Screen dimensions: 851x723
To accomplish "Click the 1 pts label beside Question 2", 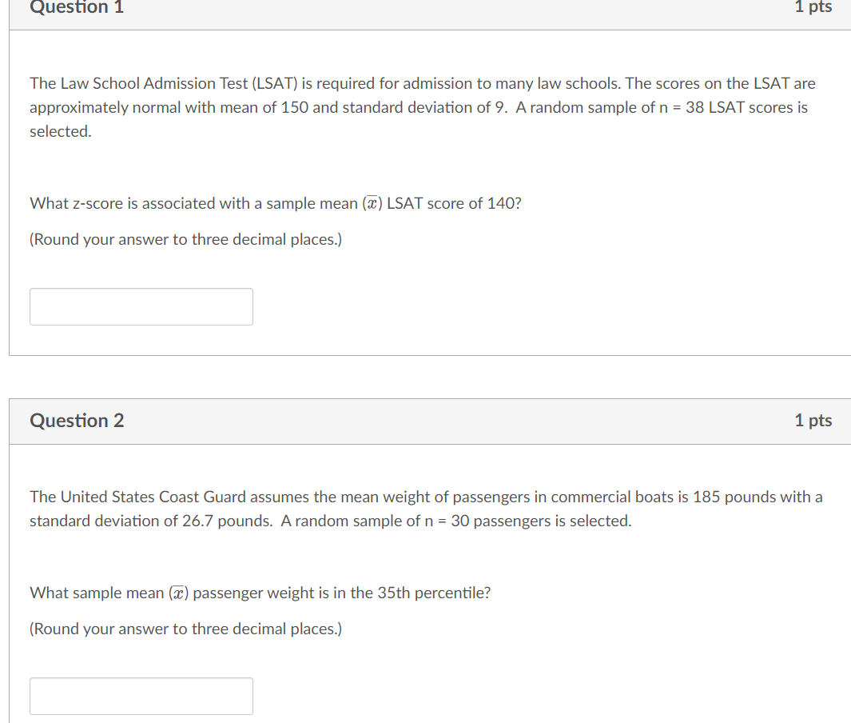I will click(x=813, y=421).
